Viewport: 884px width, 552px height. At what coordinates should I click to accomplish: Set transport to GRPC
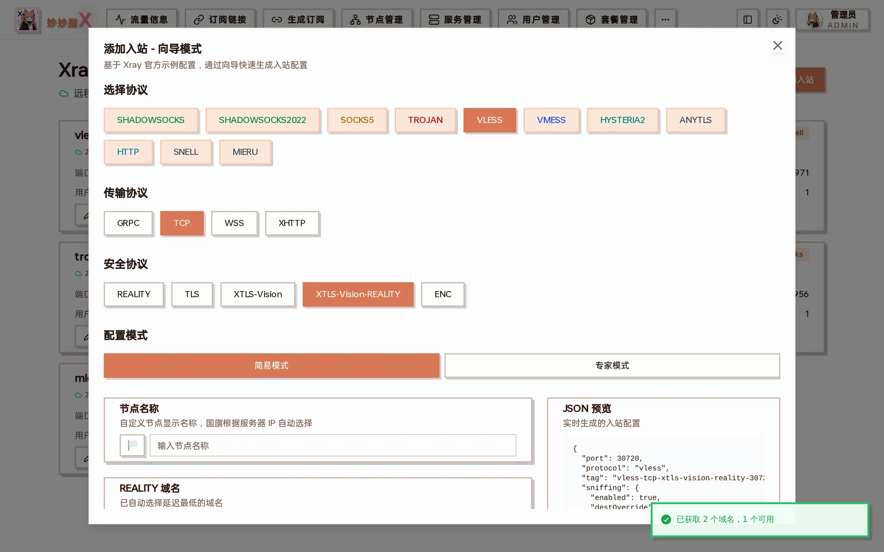point(128,223)
